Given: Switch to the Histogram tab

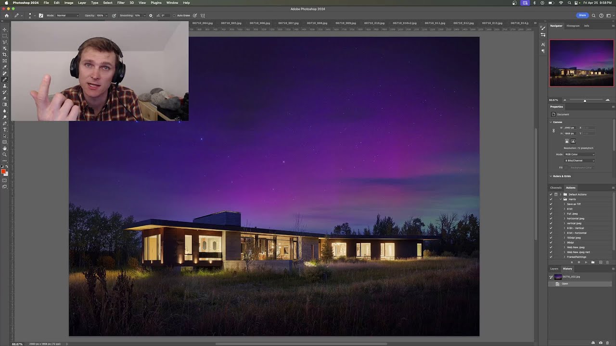Looking at the screenshot, I should click(573, 25).
